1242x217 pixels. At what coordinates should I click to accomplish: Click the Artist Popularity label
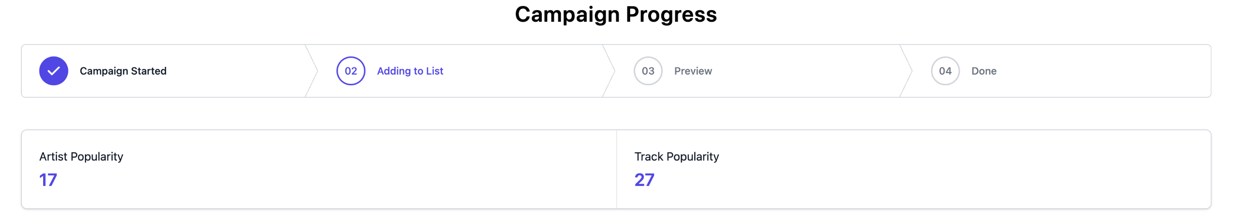tap(81, 156)
